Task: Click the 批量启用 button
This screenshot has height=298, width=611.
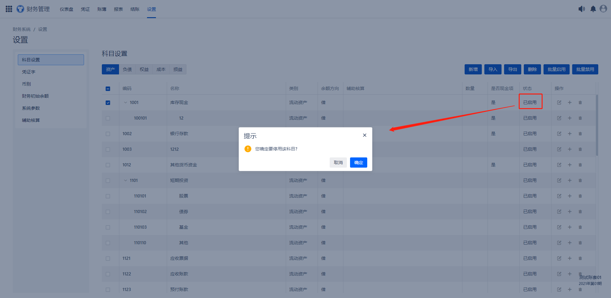Action: [x=557, y=69]
